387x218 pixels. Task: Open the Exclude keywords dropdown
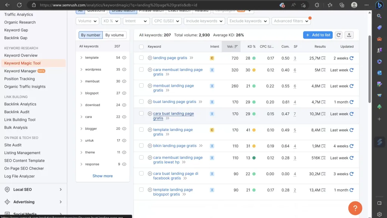(x=248, y=21)
